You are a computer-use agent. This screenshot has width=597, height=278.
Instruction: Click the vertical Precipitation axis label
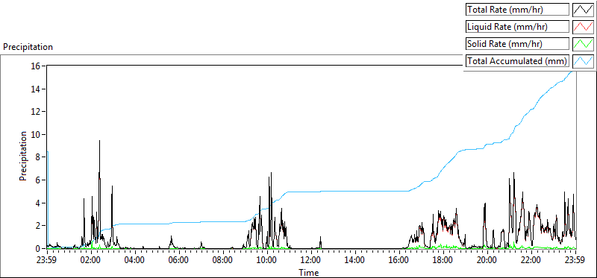(x=23, y=156)
